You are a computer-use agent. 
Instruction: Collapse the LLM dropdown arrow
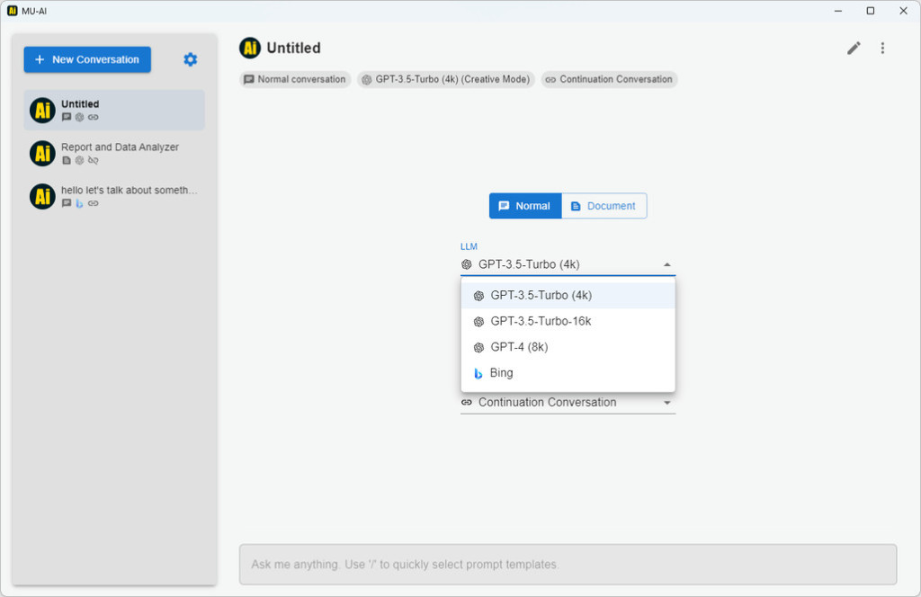click(x=666, y=264)
